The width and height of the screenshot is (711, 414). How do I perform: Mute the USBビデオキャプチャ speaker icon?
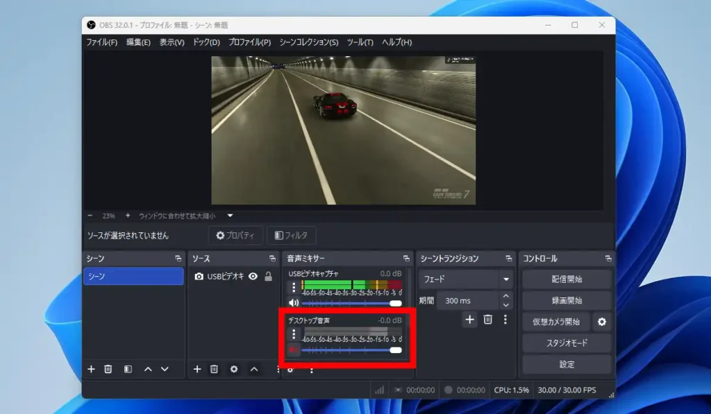click(294, 302)
